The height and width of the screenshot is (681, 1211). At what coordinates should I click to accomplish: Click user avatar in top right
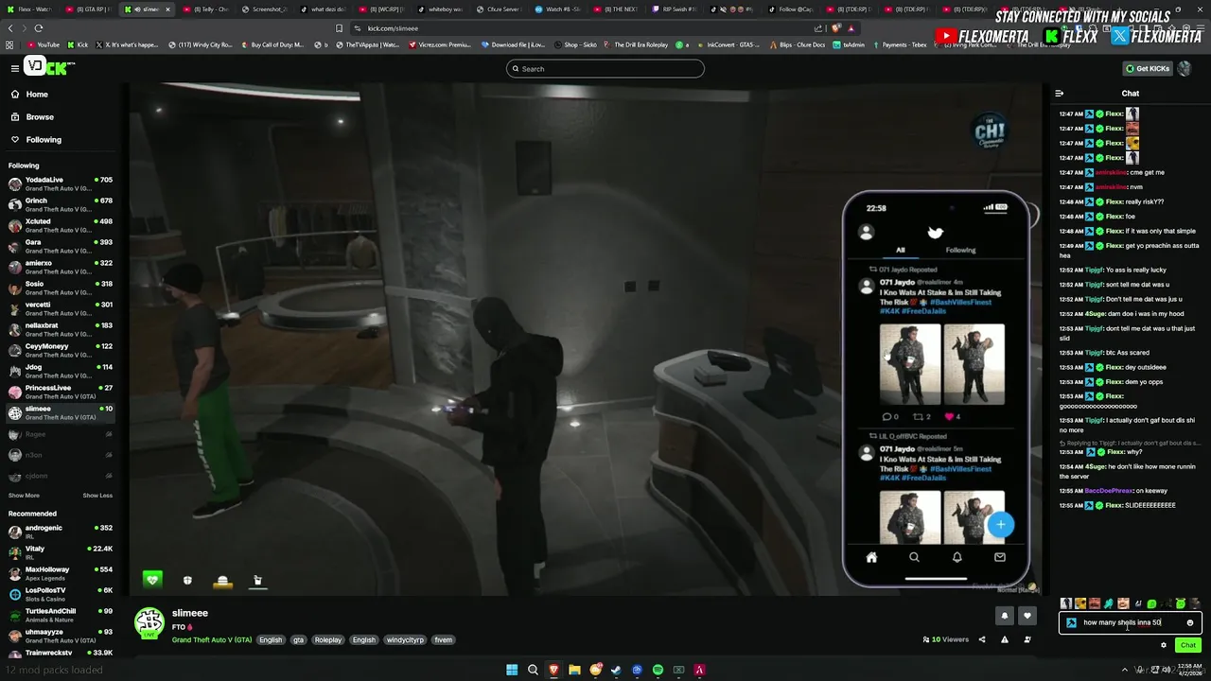[1185, 68]
